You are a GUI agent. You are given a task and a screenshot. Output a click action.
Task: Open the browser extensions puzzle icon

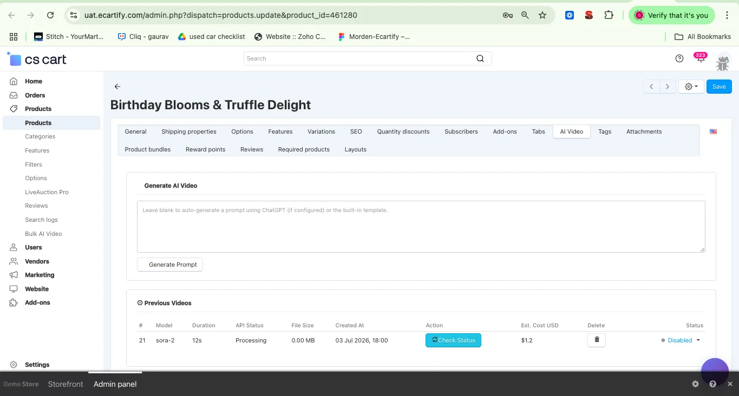click(609, 15)
